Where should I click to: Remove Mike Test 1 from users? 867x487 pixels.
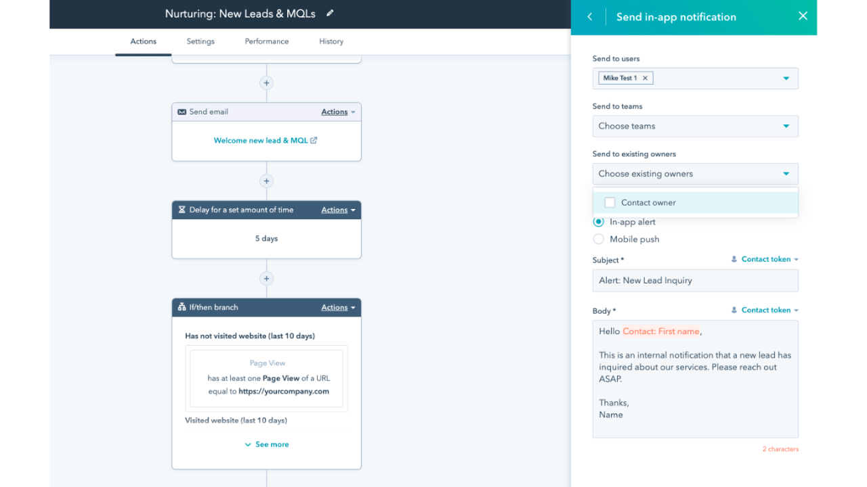(645, 78)
